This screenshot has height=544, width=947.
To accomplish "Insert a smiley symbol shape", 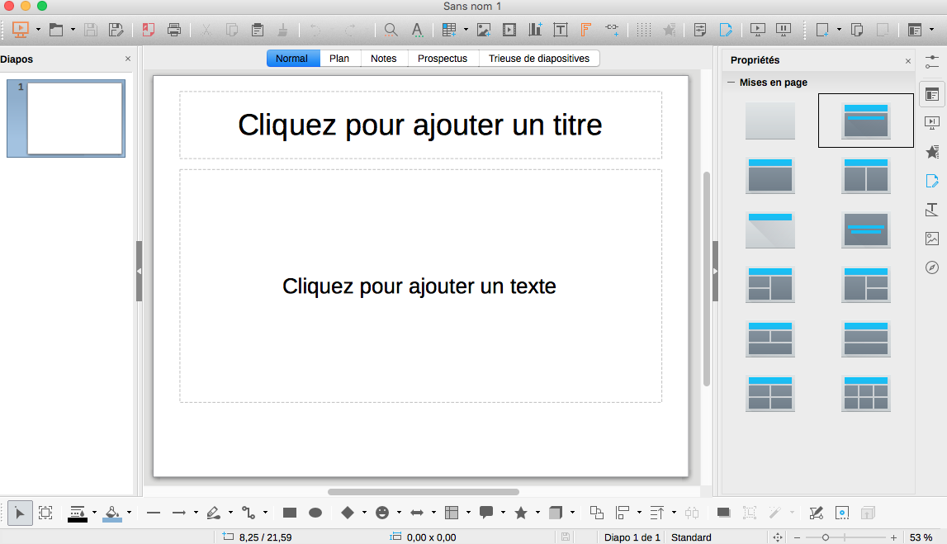I will point(382,513).
